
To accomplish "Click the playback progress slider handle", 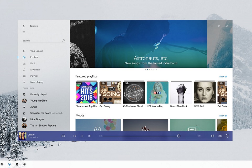I will point(179,136).
